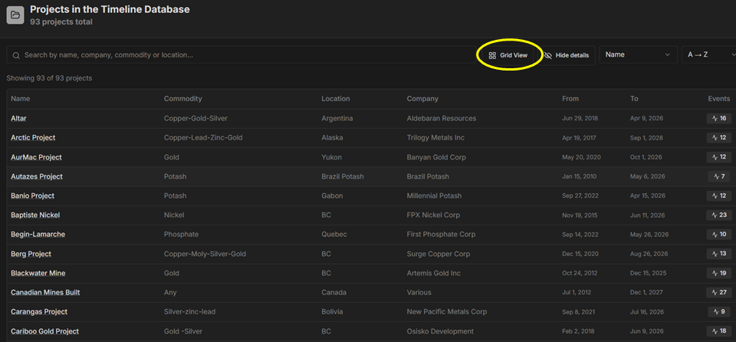The height and width of the screenshot is (342, 736).
Task: Click the Osisko Development cell
Action: 440,332
